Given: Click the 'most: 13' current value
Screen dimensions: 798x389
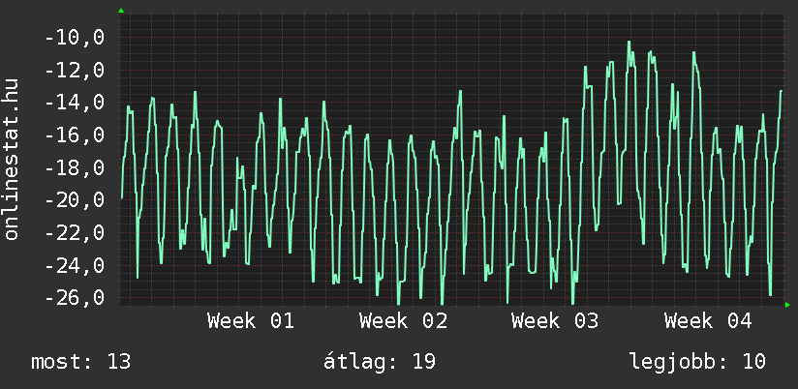Looking at the screenshot, I should coord(81,362).
